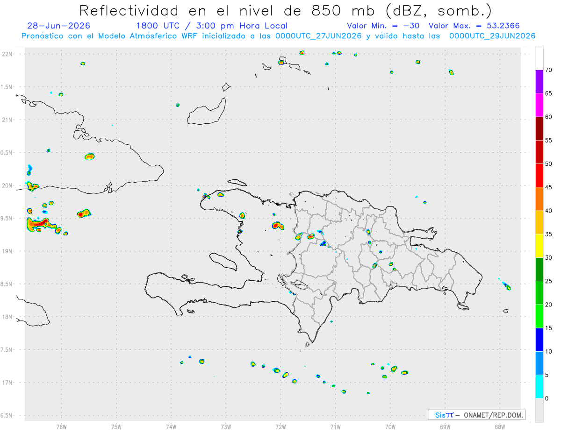Click the "76W" longitude axis label
The width and height of the screenshot is (561, 433).
pos(61,426)
